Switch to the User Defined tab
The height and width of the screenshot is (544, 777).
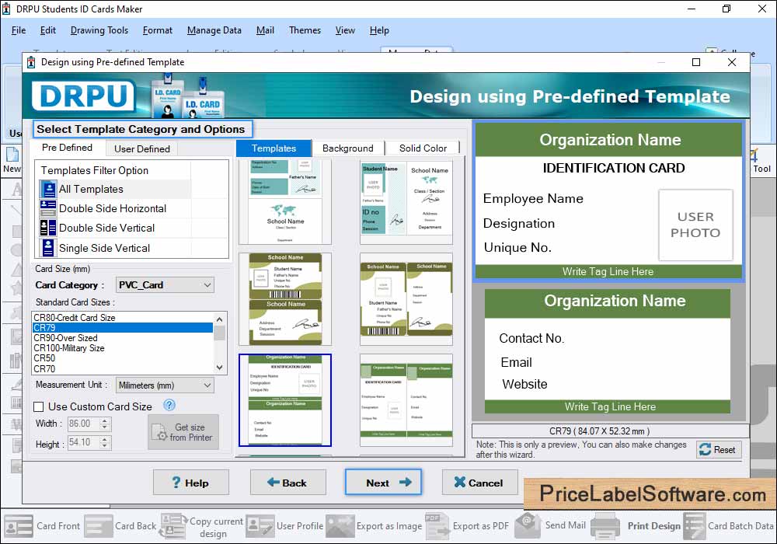pyautogui.click(x=141, y=148)
